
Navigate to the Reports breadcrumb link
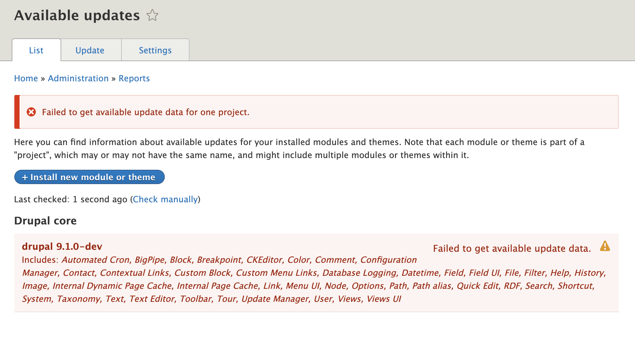click(x=134, y=78)
